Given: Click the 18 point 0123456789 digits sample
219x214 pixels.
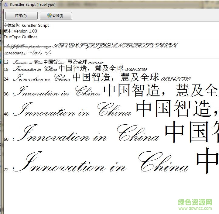Looking at the screenshot, I should 136,70.
